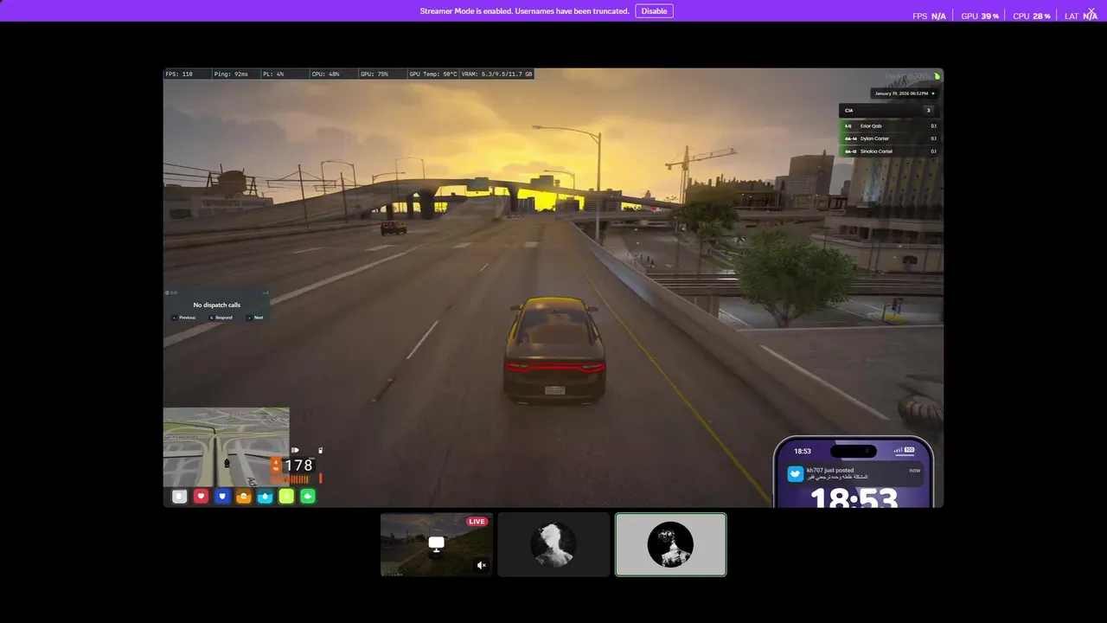This screenshot has height=623, width=1107.
Task: Click the CIA group header row
Action: [889, 110]
